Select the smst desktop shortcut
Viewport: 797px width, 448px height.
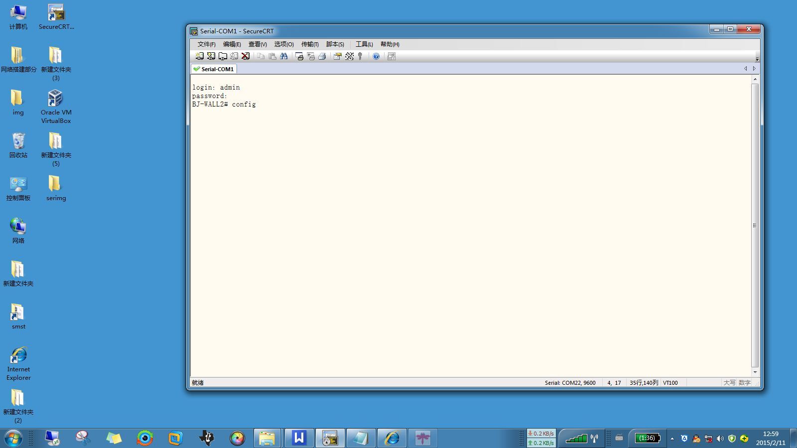(x=18, y=317)
